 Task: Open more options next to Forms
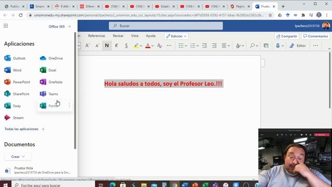click(x=69, y=105)
